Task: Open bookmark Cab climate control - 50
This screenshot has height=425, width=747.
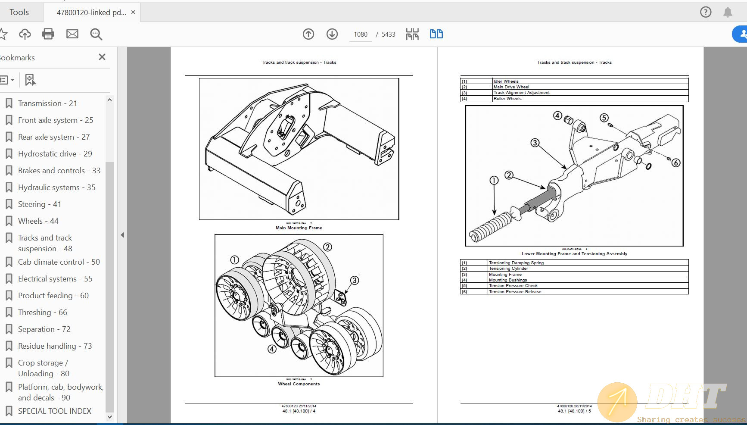Action: click(x=59, y=262)
